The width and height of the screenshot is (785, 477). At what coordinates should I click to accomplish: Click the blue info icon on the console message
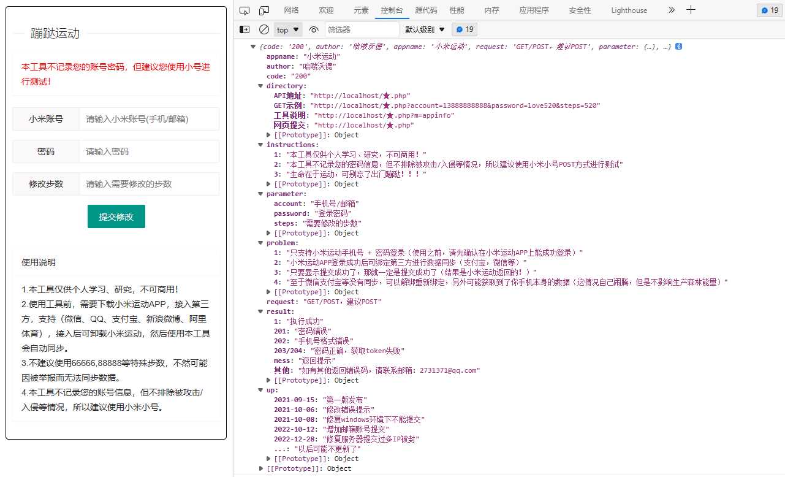click(x=679, y=46)
